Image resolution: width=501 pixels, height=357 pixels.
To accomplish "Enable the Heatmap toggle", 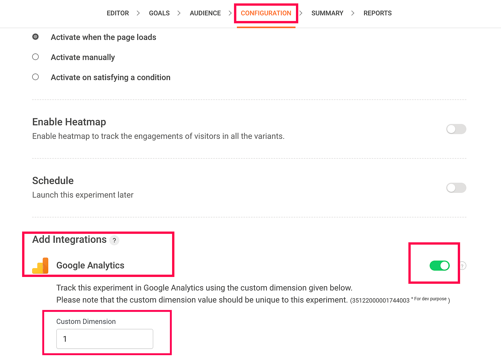I will (456, 129).
